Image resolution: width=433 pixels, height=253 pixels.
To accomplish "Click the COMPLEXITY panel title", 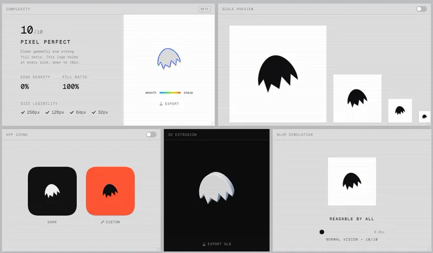I will pyautogui.click(x=18, y=9).
